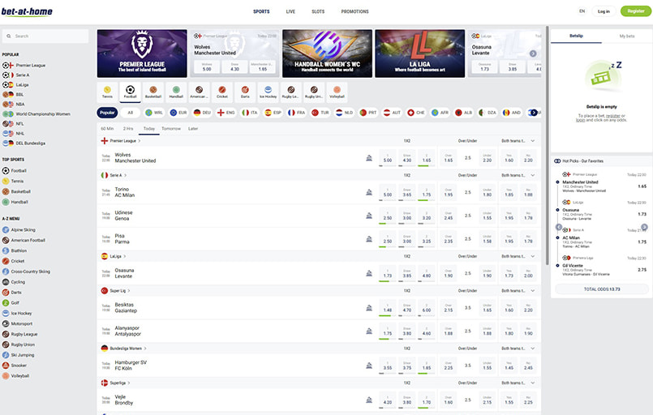Open stats icon for Wolves vs Manchester United
This screenshot has height=415, width=653.
[369, 158]
